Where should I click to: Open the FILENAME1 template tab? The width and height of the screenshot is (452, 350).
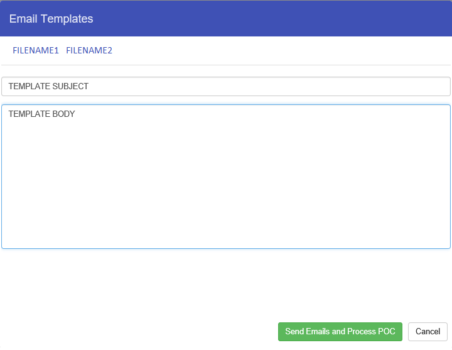[x=36, y=50]
